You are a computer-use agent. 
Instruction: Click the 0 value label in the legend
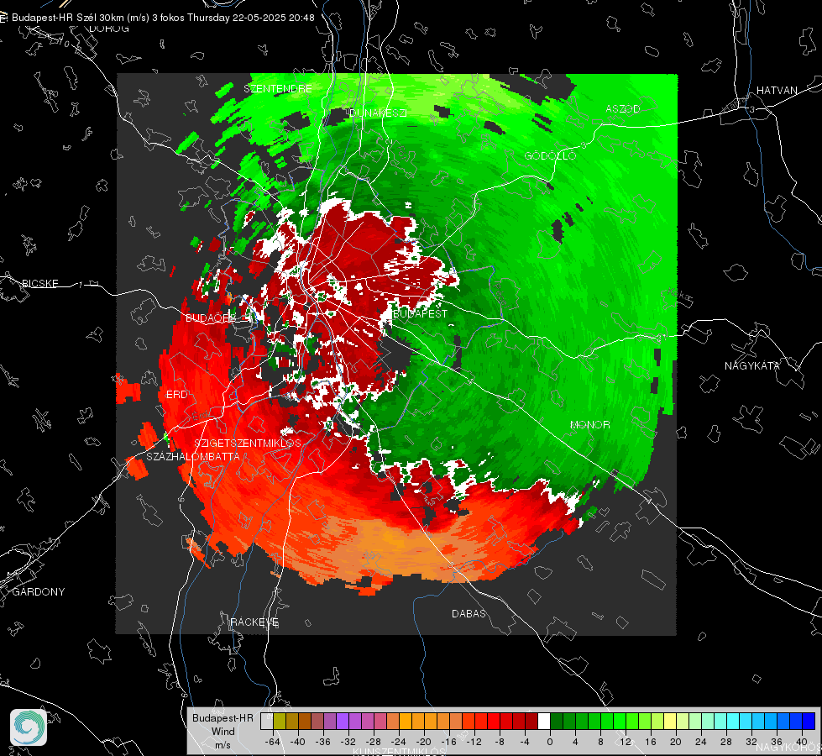549,742
